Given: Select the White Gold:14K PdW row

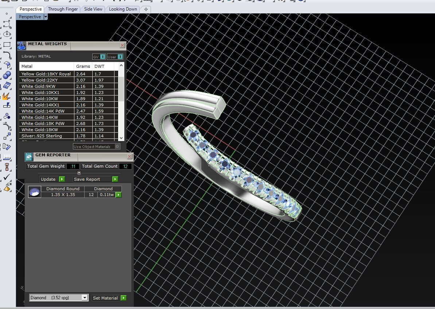Looking at the screenshot, I should [x=69, y=111].
